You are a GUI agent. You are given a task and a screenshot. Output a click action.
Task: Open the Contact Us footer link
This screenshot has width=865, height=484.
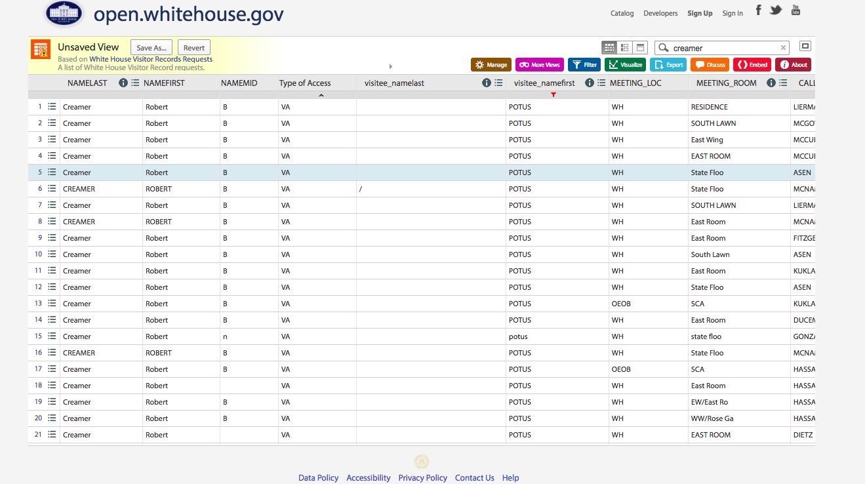475,477
